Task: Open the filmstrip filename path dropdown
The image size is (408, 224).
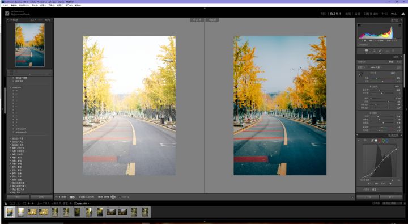Action: tap(81, 203)
